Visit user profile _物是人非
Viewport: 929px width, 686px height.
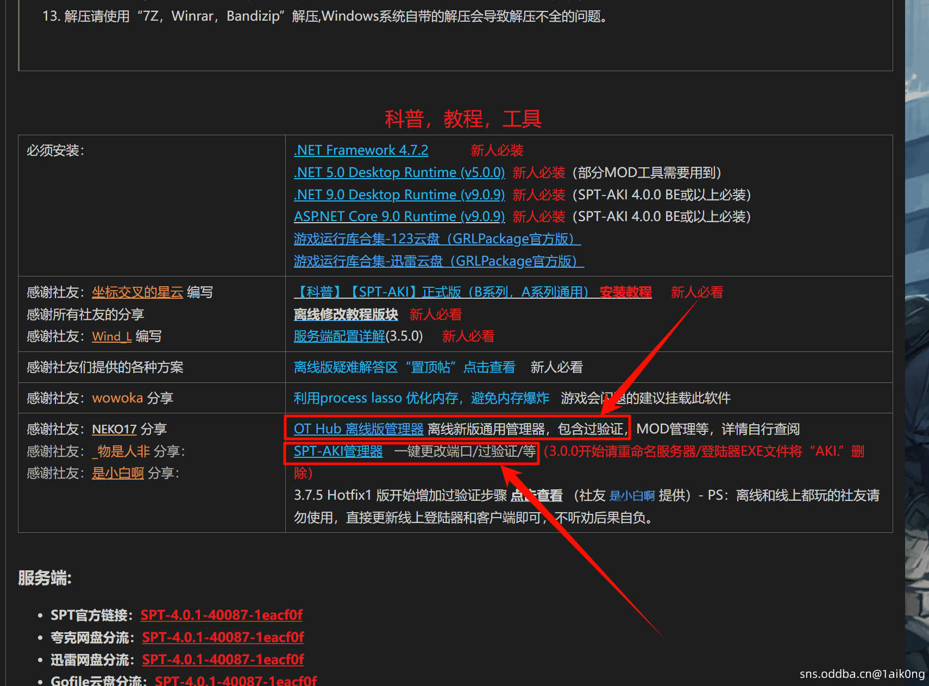[121, 452]
